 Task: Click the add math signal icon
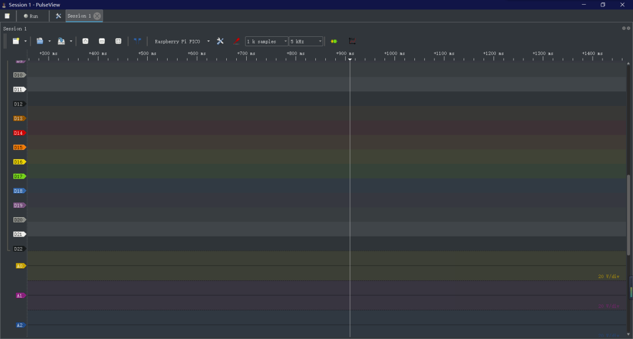[x=352, y=41]
